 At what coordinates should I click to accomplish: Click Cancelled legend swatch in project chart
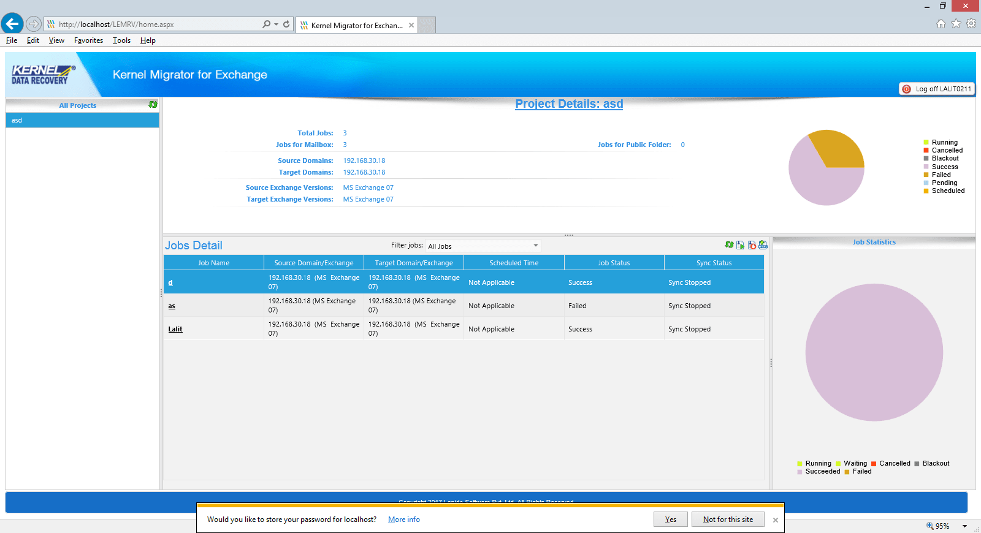926,150
